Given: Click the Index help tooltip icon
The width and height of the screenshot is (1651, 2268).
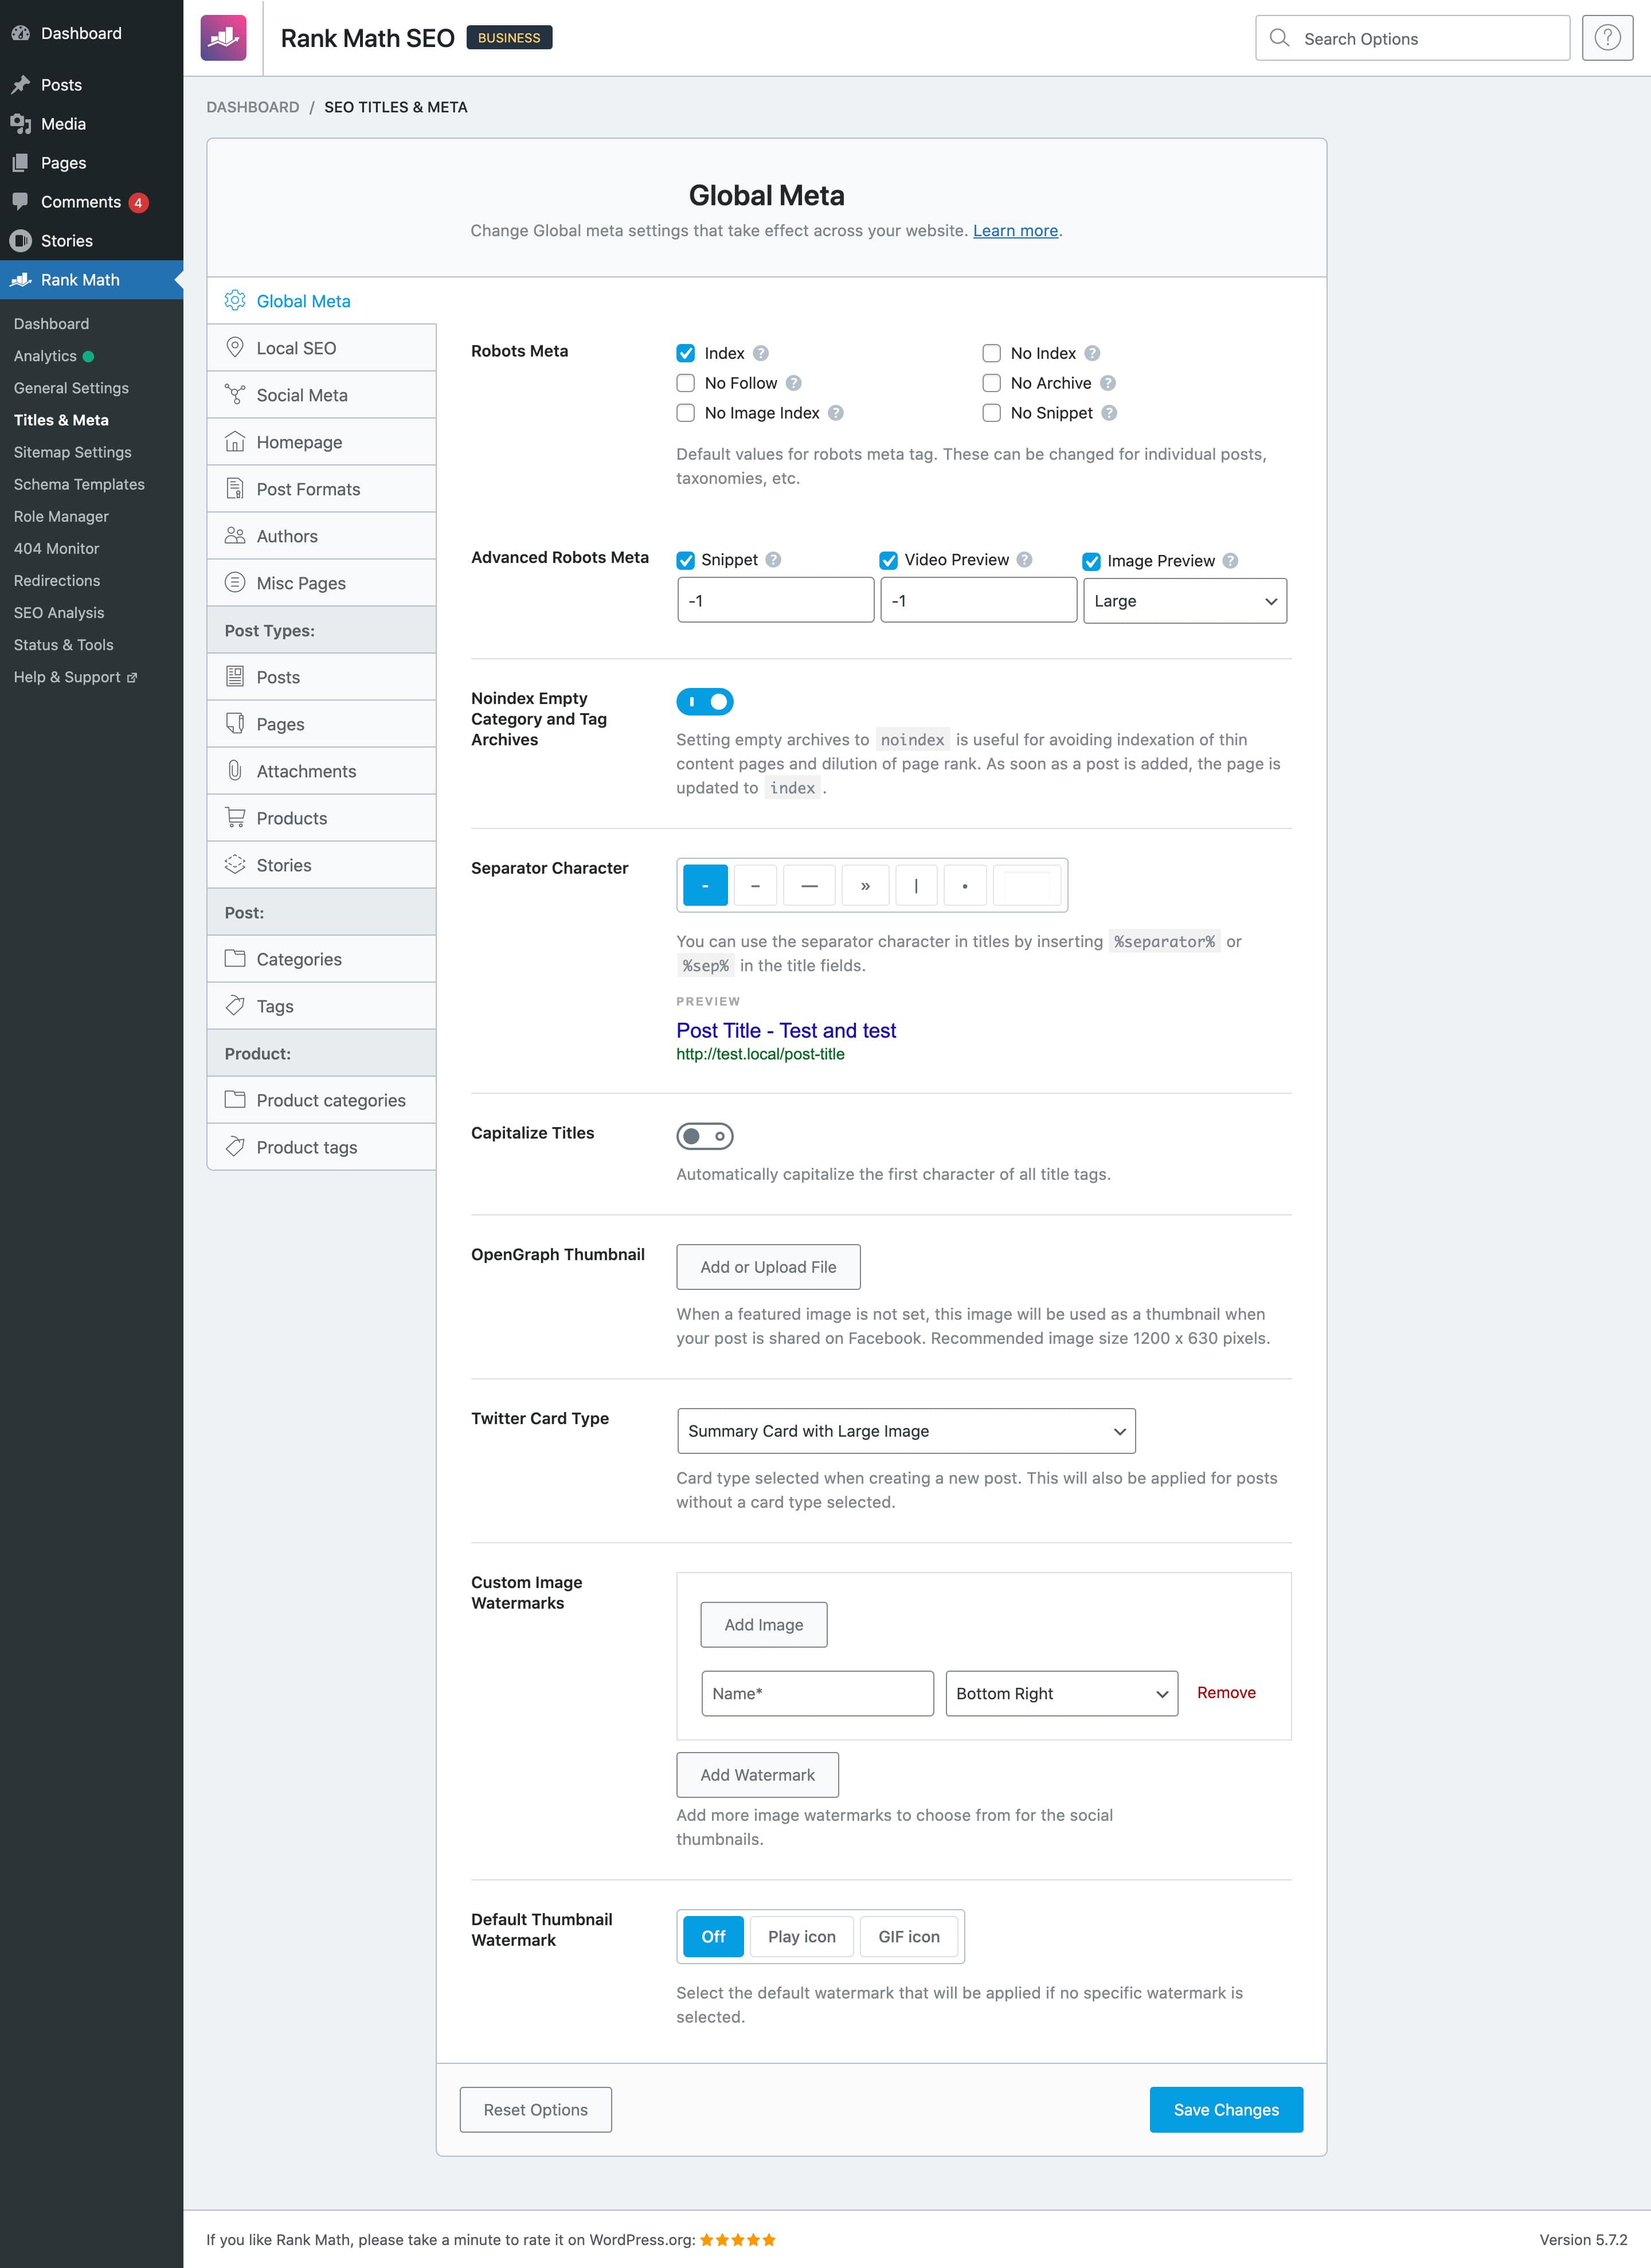Looking at the screenshot, I should point(761,353).
